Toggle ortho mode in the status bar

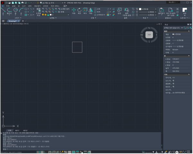click(x=45, y=152)
